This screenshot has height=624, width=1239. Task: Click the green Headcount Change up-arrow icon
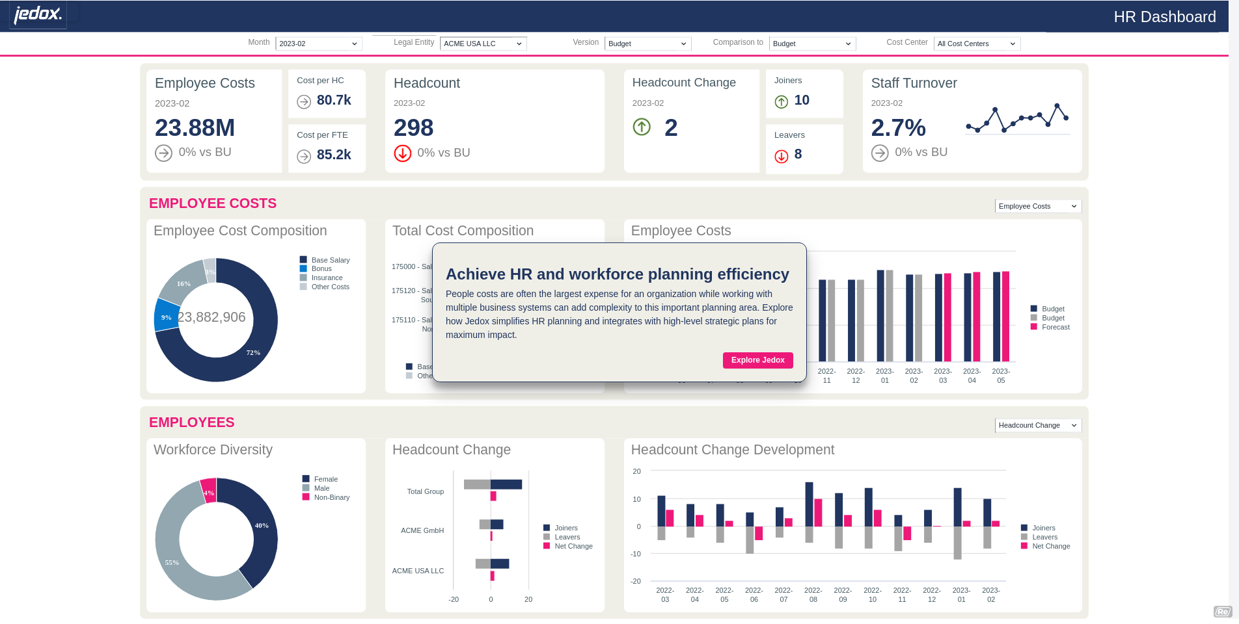click(x=642, y=127)
